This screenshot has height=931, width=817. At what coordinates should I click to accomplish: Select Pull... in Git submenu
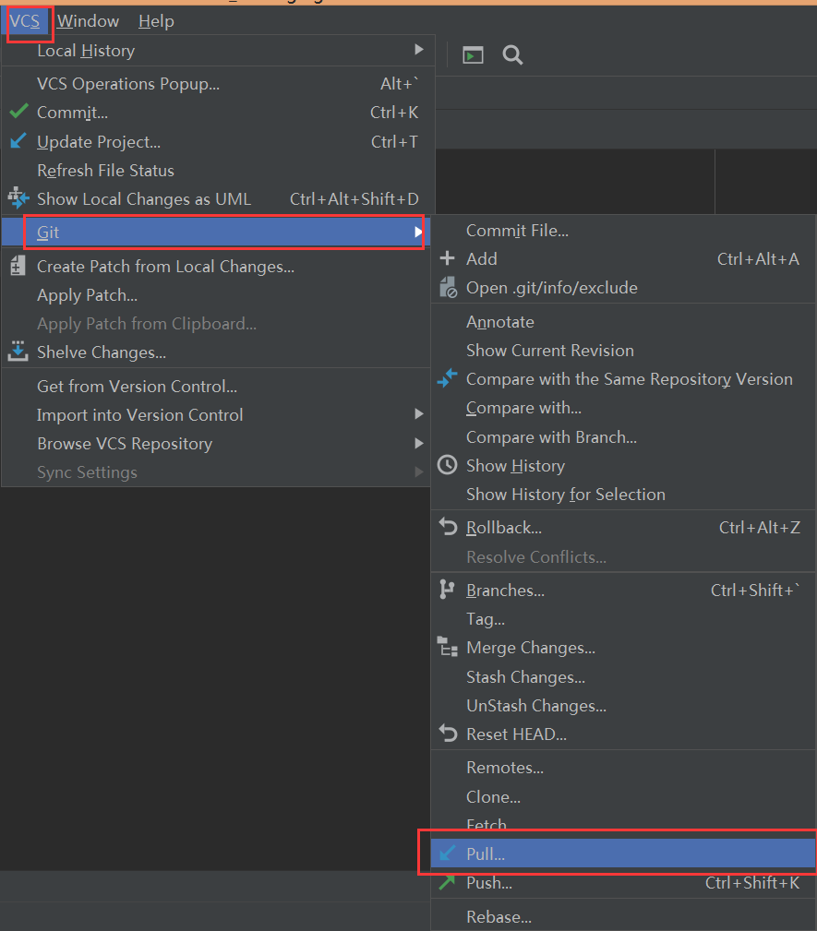[x=623, y=853]
